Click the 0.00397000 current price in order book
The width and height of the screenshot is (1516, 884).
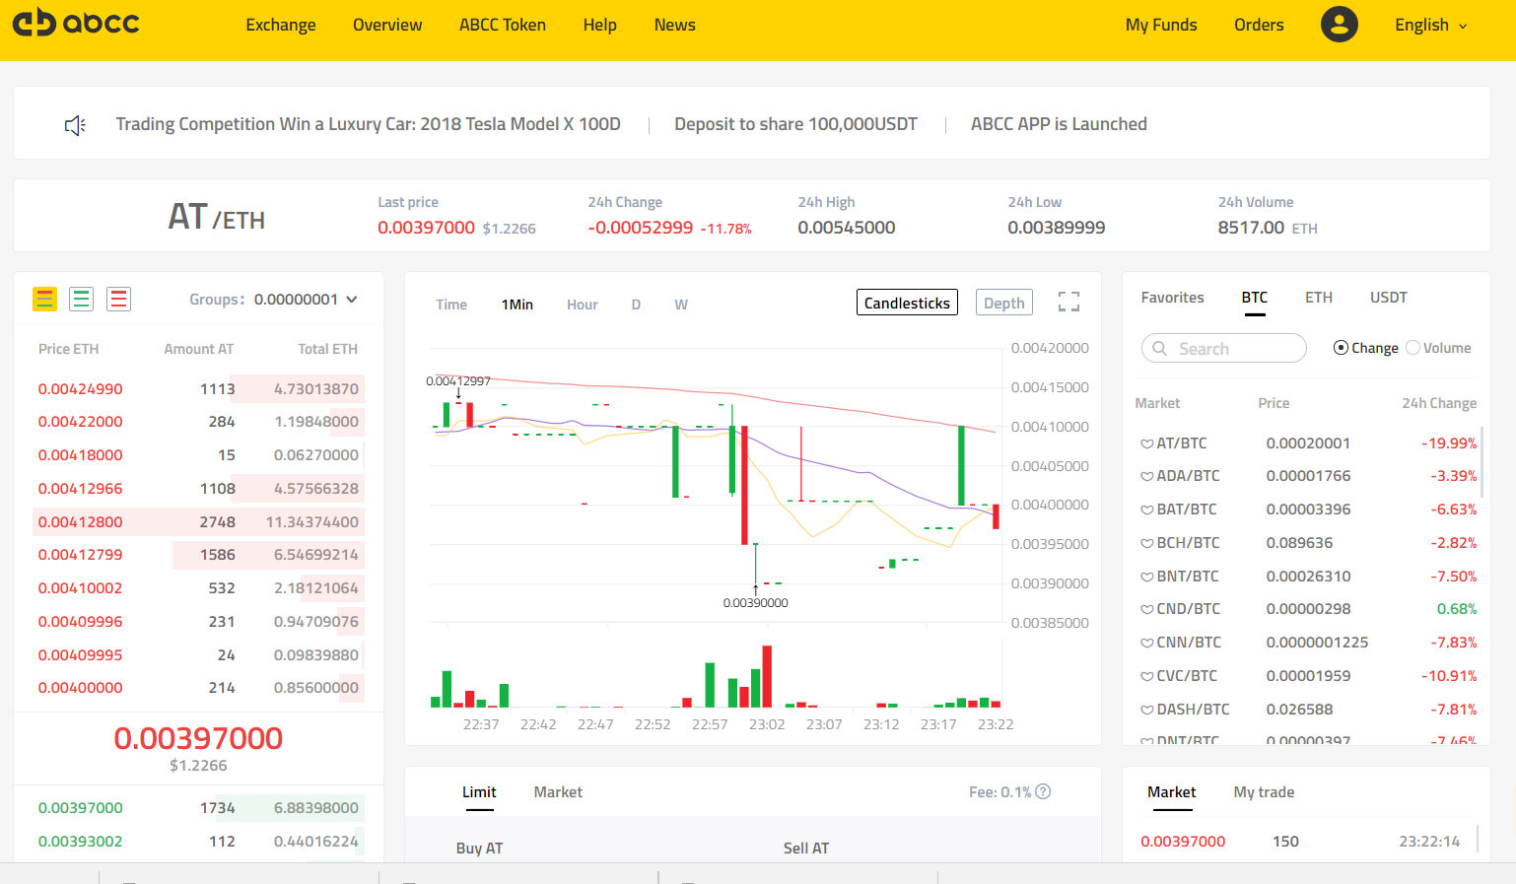pyautogui.click(x=198, y=738)
